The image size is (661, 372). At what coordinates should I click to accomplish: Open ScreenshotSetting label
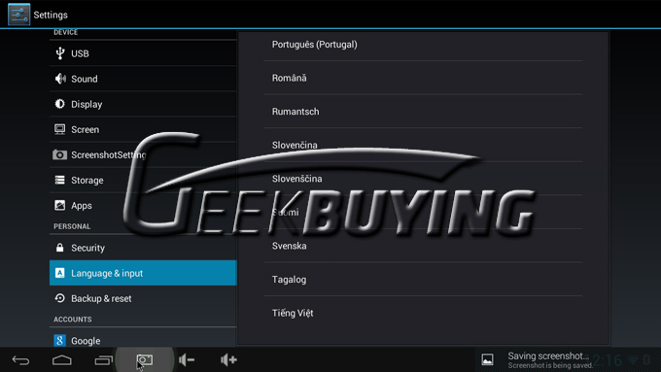[108, 155]
